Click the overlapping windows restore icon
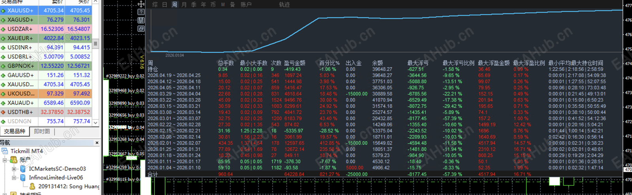 click(141, 29)
